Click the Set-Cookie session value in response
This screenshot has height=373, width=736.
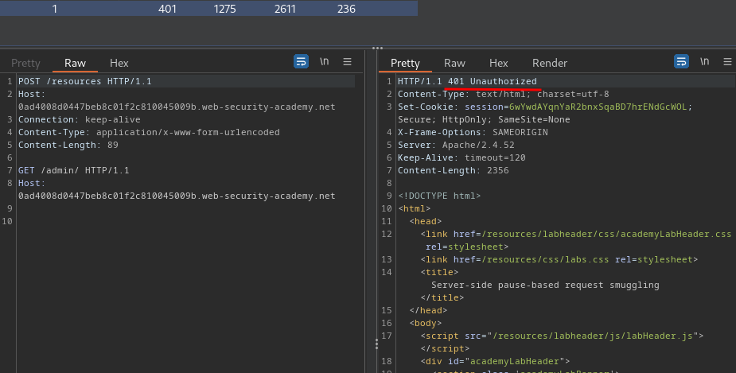click(x=598, y=107)
